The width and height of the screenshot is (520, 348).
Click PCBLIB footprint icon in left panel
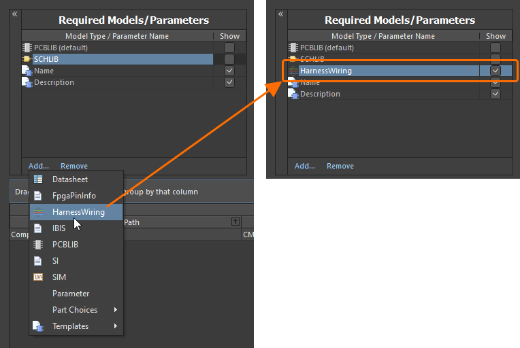pyautogui.click(x=27, y=48)
